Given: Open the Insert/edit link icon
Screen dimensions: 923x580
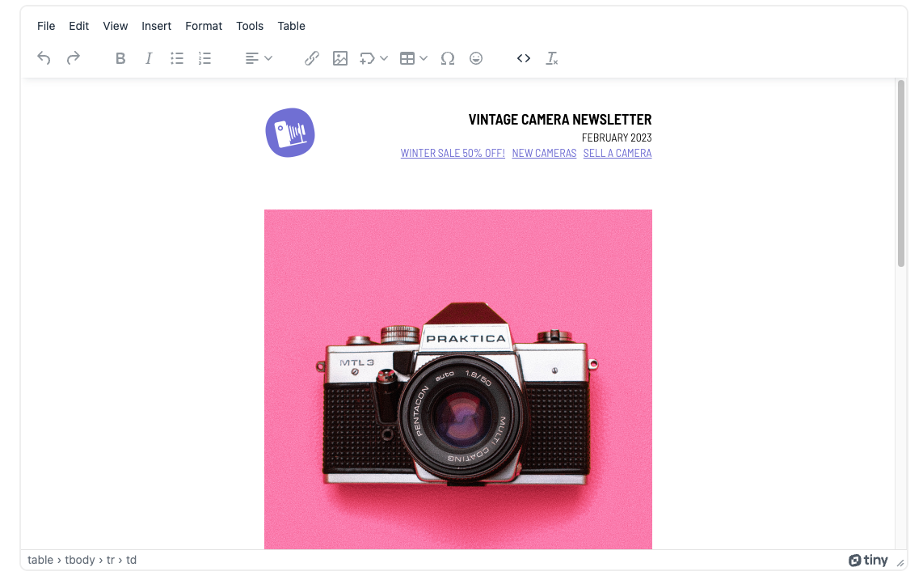Looking at the screenshot, I should click(x=312, y=57).
